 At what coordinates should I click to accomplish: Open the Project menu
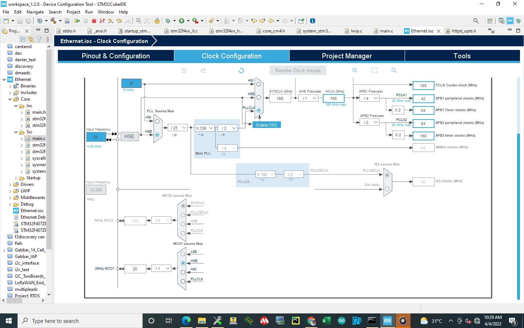pos(73,12)
